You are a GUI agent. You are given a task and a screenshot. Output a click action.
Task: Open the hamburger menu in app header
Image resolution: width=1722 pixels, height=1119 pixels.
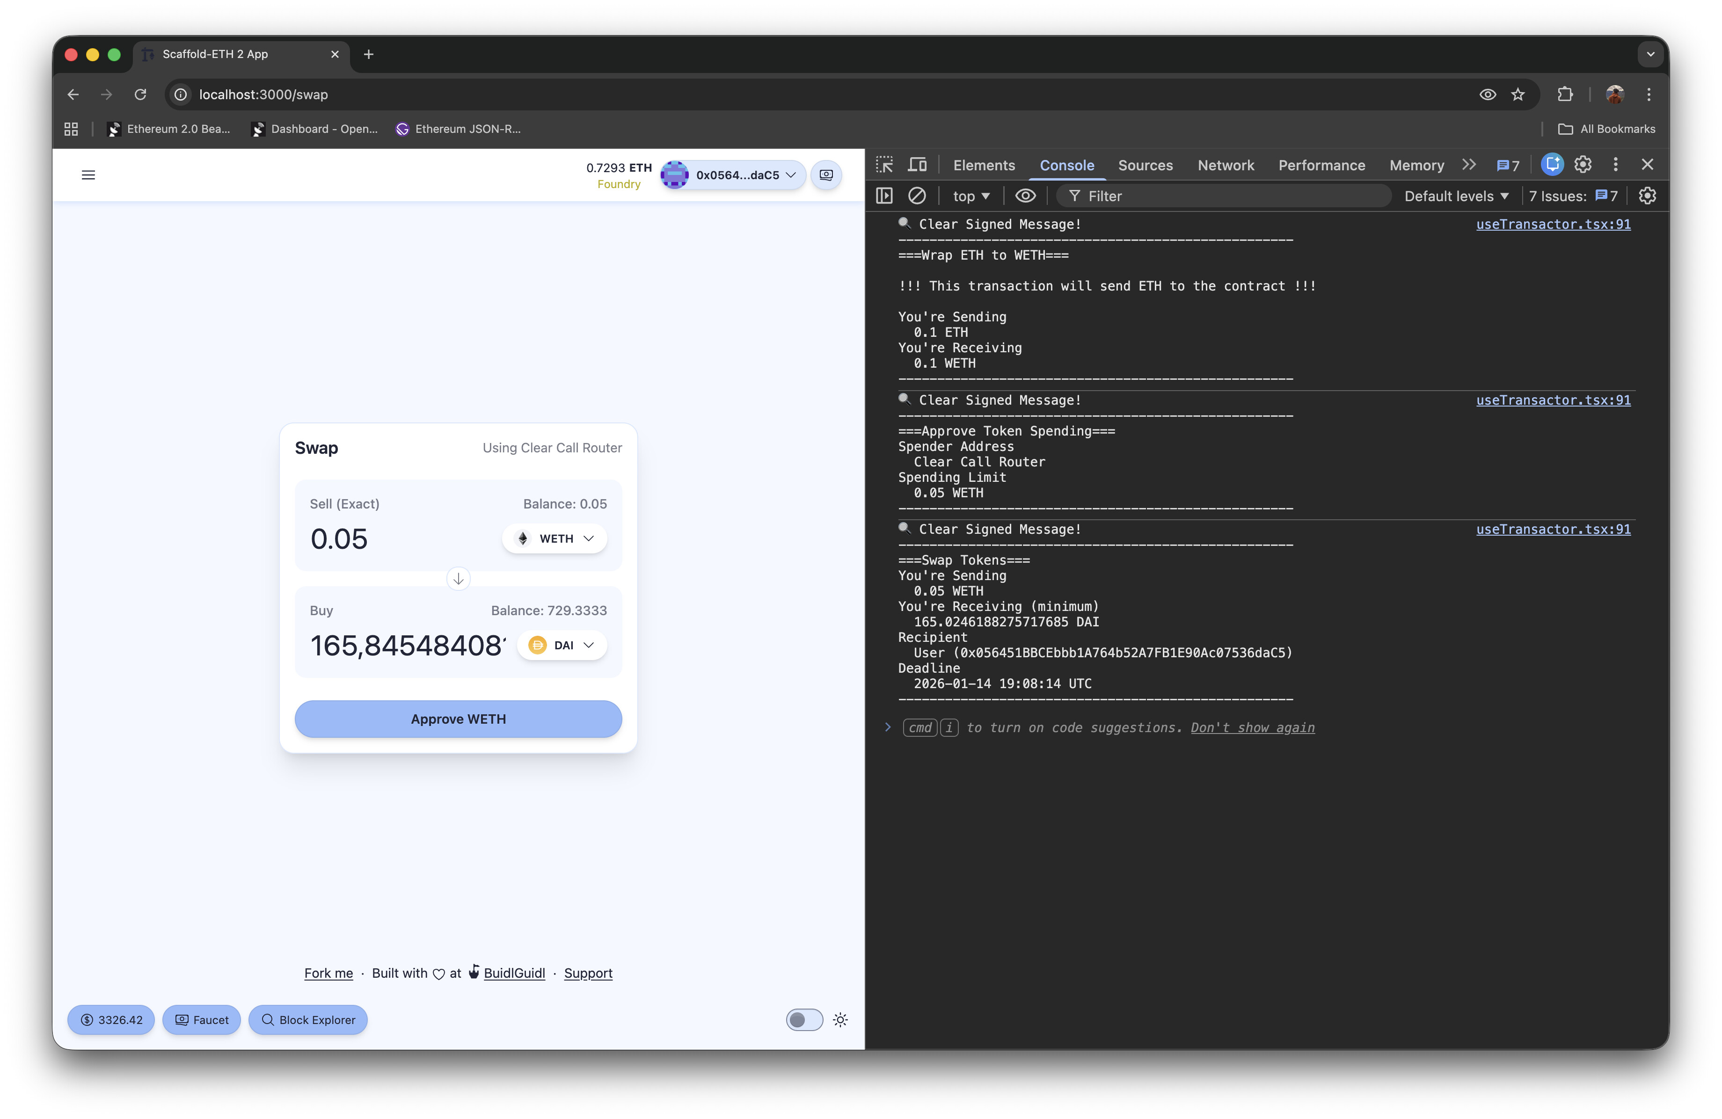tap(88, 175)
